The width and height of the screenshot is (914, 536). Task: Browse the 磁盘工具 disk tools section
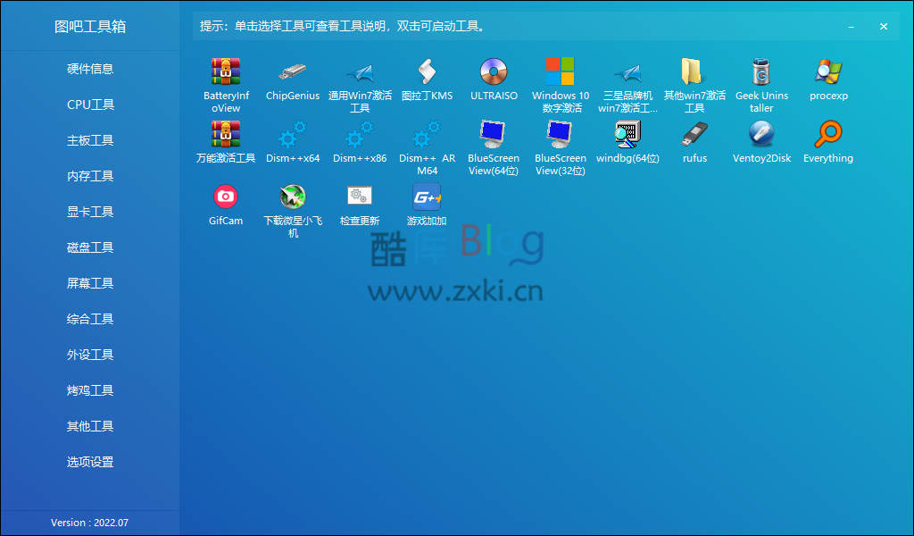click(x=89, y=247)
